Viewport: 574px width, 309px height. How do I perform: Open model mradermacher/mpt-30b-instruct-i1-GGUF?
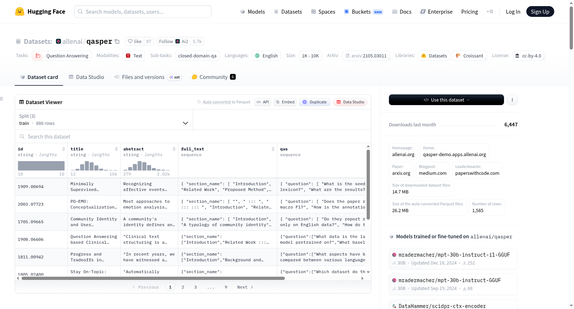(x=453, y=258)
